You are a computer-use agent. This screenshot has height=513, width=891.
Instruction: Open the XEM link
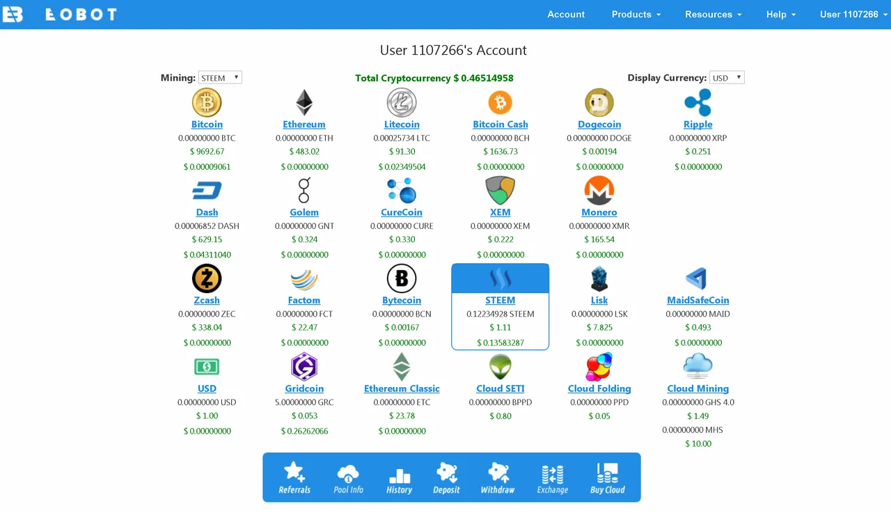500,212
